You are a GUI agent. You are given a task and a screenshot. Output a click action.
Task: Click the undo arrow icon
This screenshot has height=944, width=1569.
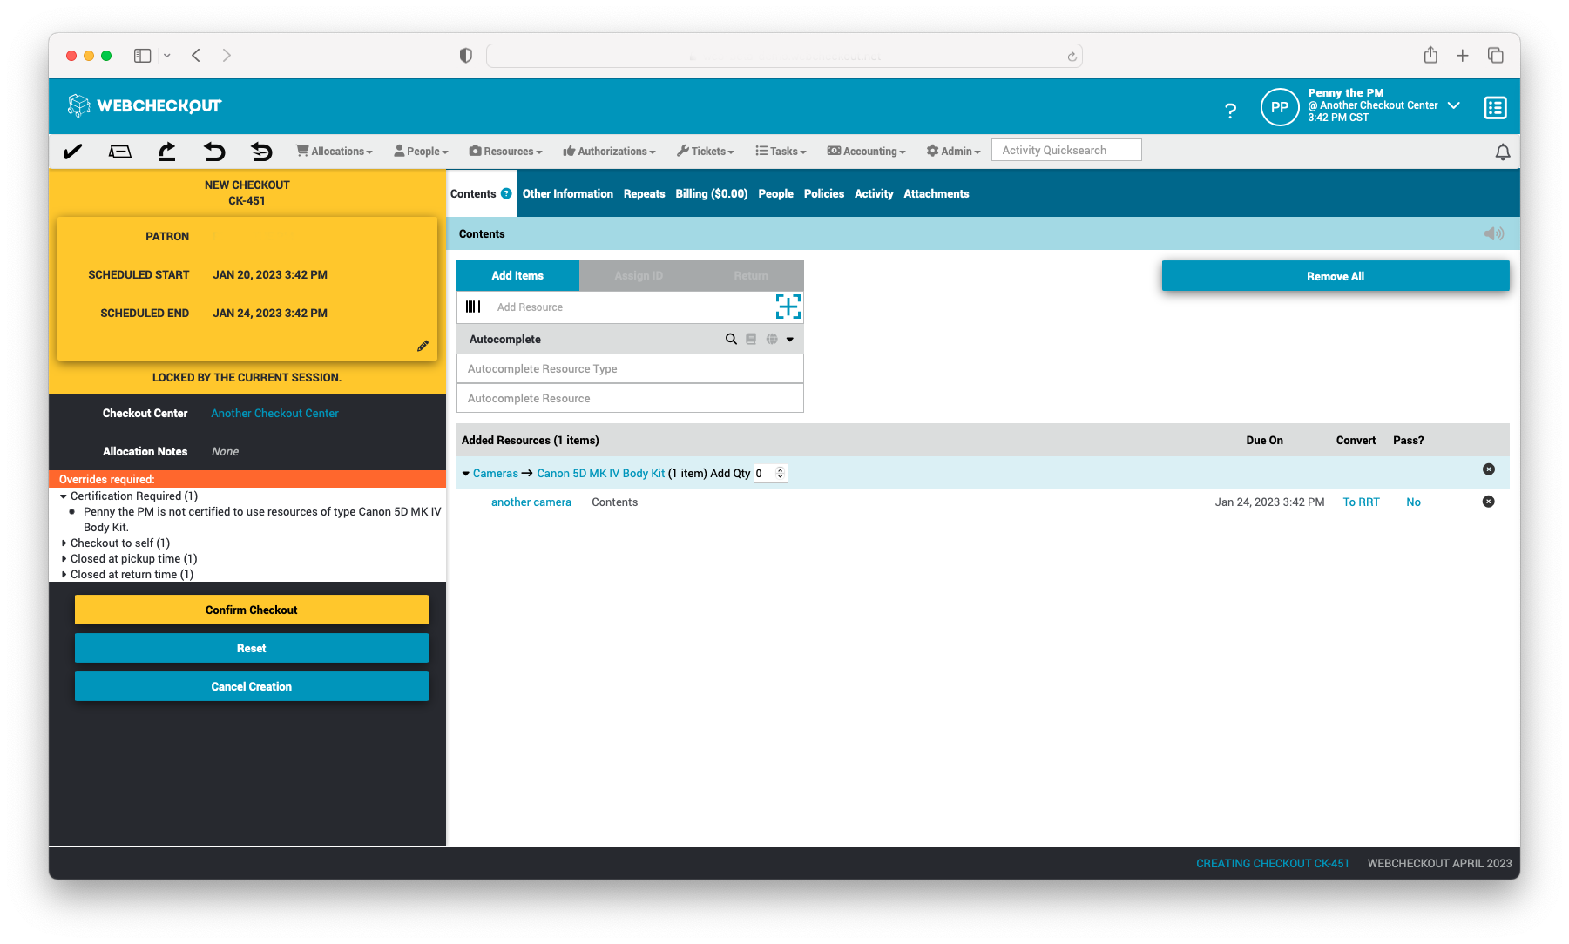[x=214, y=151]
